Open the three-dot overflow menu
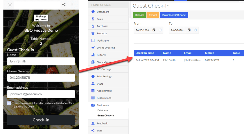The width and height of the screenshot is (244, 134). coord(72,5)
